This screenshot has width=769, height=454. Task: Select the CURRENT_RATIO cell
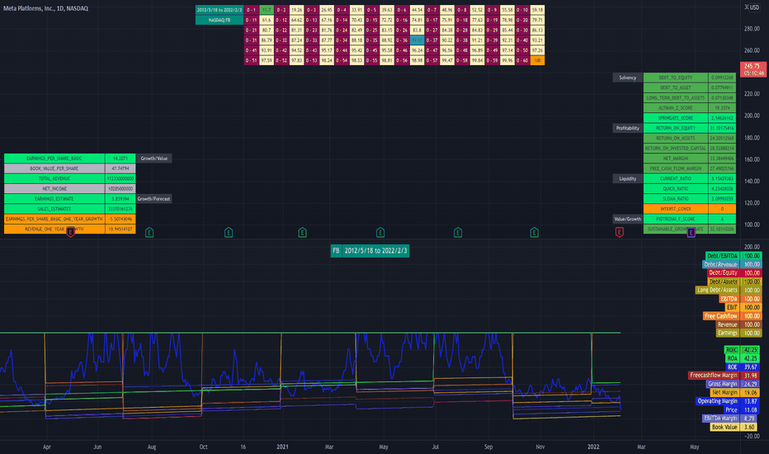tap(676, 178)
